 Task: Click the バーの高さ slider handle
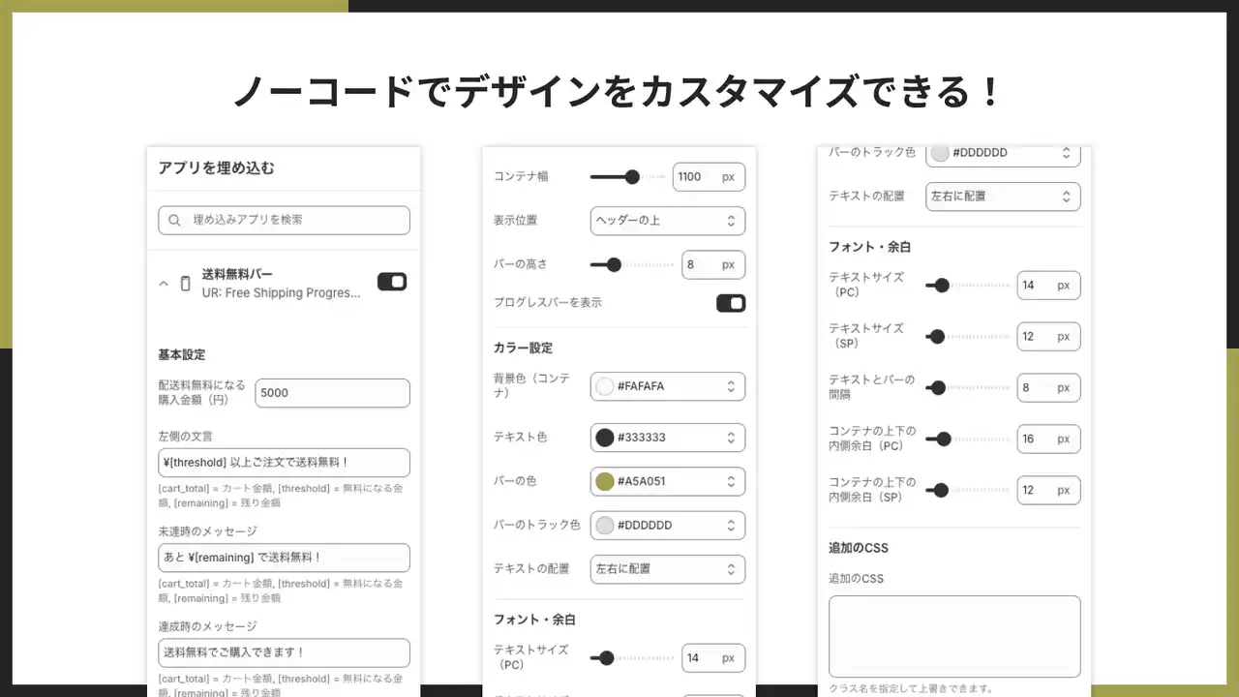pos(613,264)
